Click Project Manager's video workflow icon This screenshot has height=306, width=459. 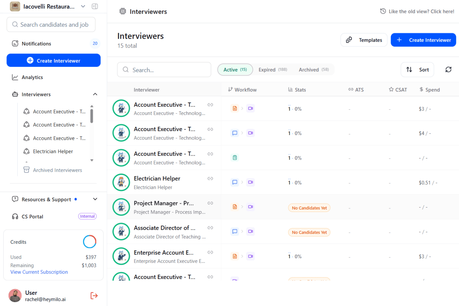[x=251, y=207]
